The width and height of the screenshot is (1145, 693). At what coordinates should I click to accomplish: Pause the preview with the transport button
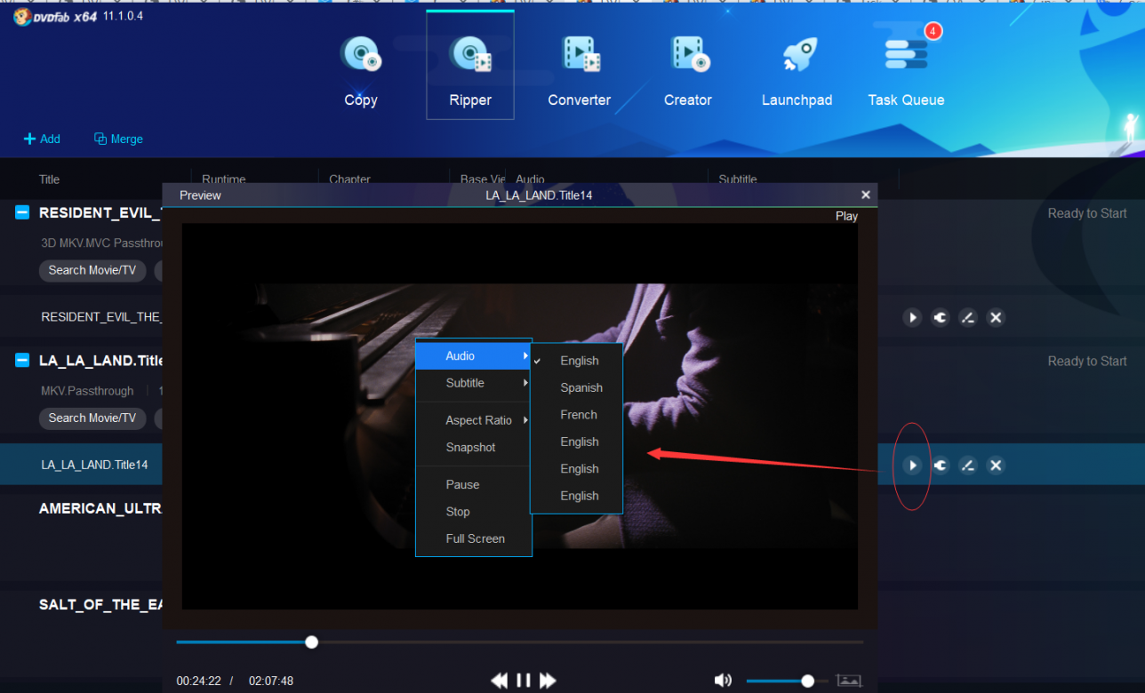[x=524, y=681]
